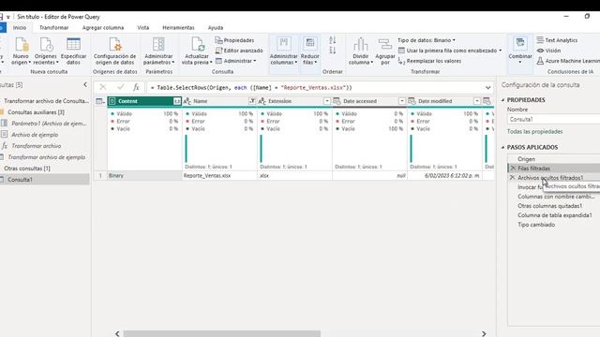Image resolution: width=600 pixels, height=337 pixels.
Task: Open the Ayuda ribbon tab
Action: (216, 27)
